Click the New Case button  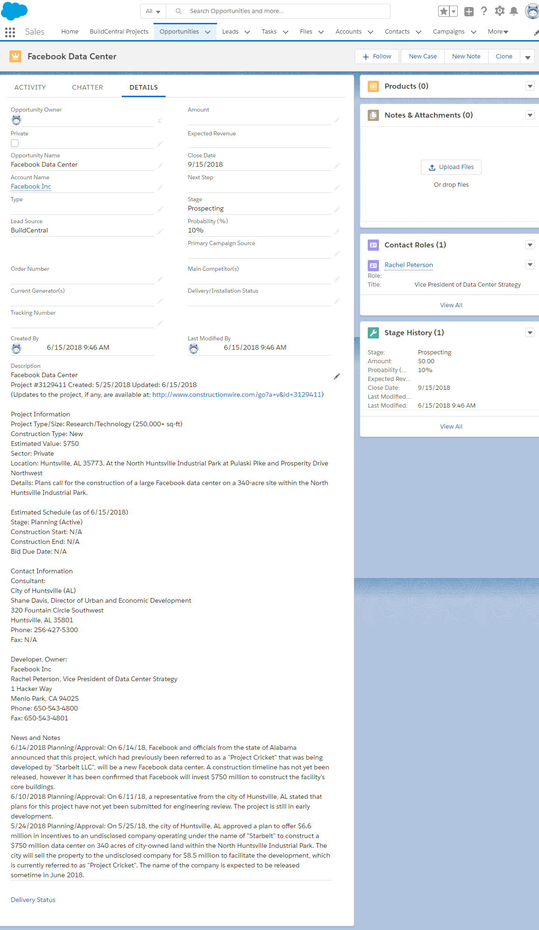[x=423, y=56]
